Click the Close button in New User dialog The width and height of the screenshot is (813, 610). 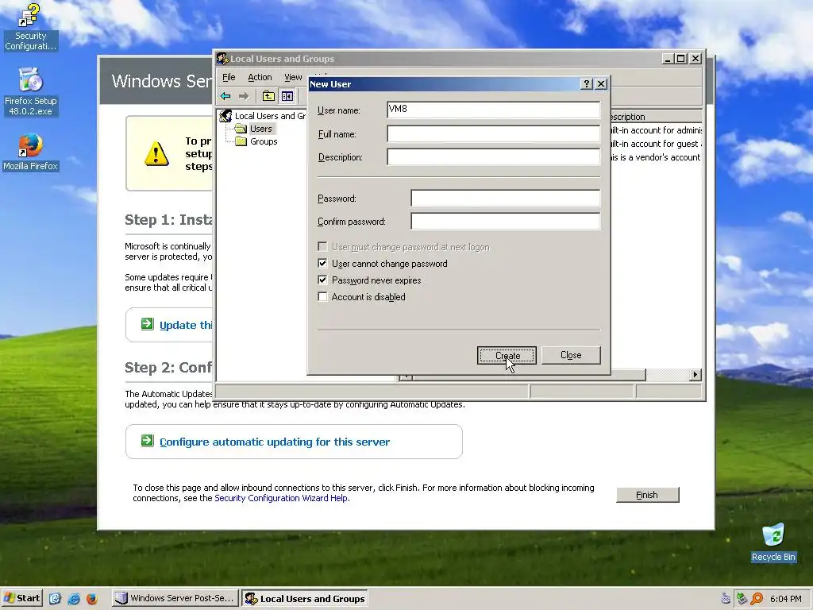tap(571, 355)
